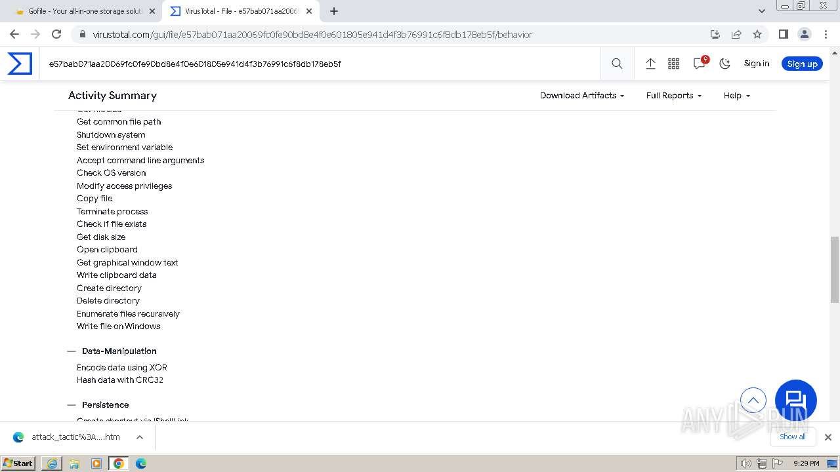
Task: Open the blue chat widget button
Action: tap(796, 401)
